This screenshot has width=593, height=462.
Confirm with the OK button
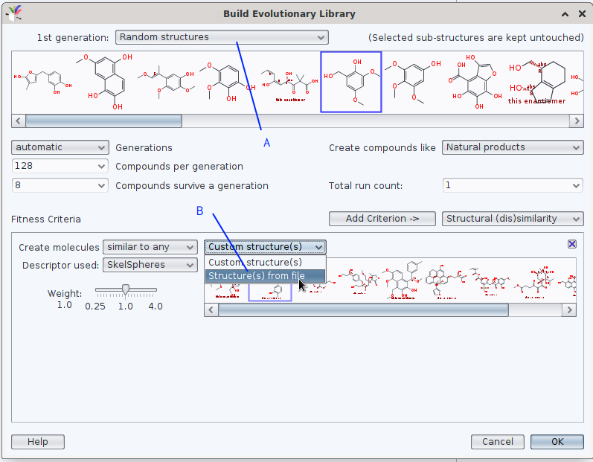click(557, 442)
